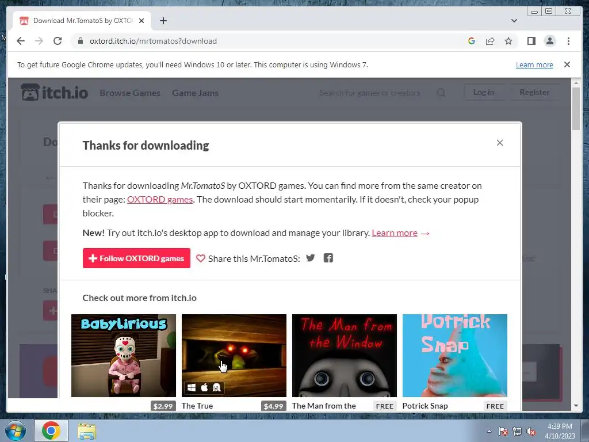589x442 pixels.
Task: Share this page using the share icon
Action: click(x=490, y=41)
